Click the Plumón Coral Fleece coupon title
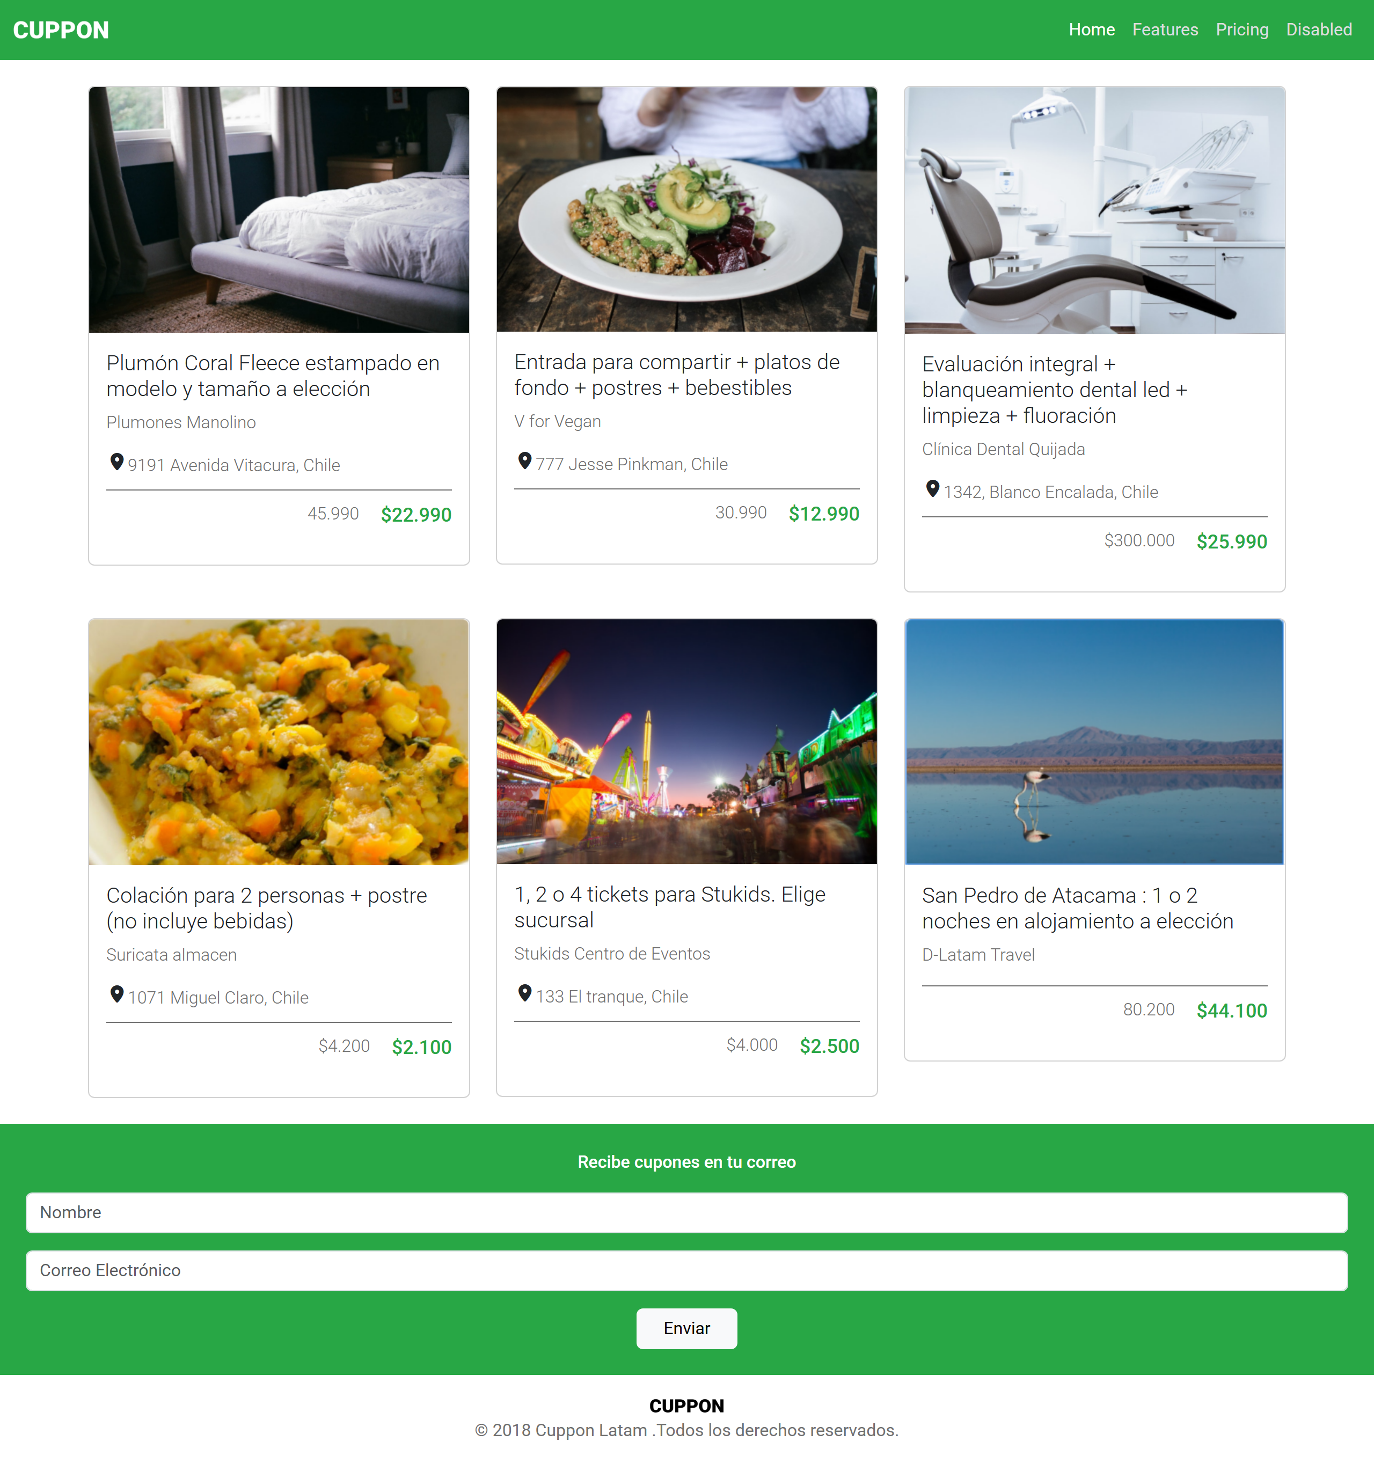This screenshot has height=1478, width=1374. pos(273,376)
